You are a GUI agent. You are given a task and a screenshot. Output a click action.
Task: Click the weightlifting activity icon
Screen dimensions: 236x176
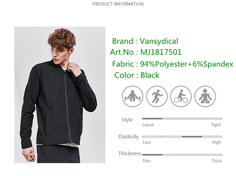tap(132, 96)
